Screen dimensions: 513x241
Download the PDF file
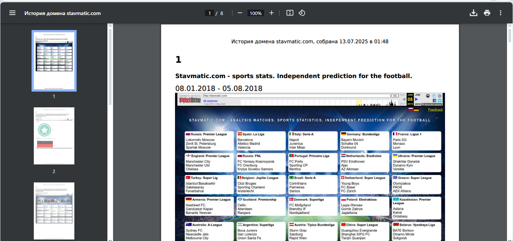point(474,13)
